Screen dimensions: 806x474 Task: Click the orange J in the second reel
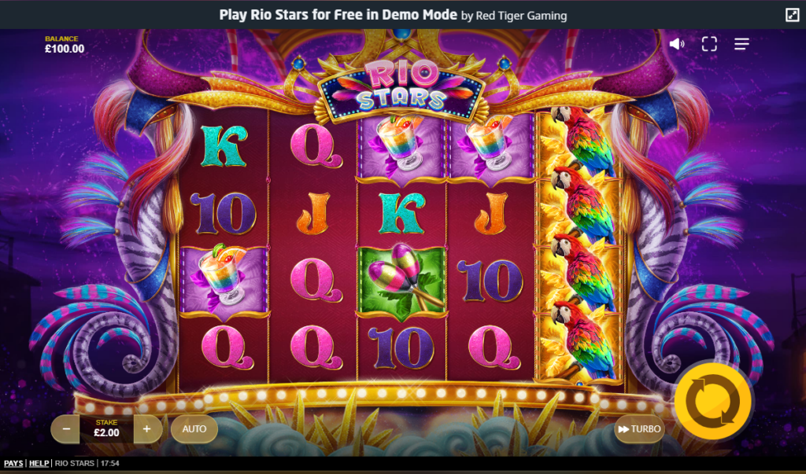pyautogui.click(x=313, y=213)
